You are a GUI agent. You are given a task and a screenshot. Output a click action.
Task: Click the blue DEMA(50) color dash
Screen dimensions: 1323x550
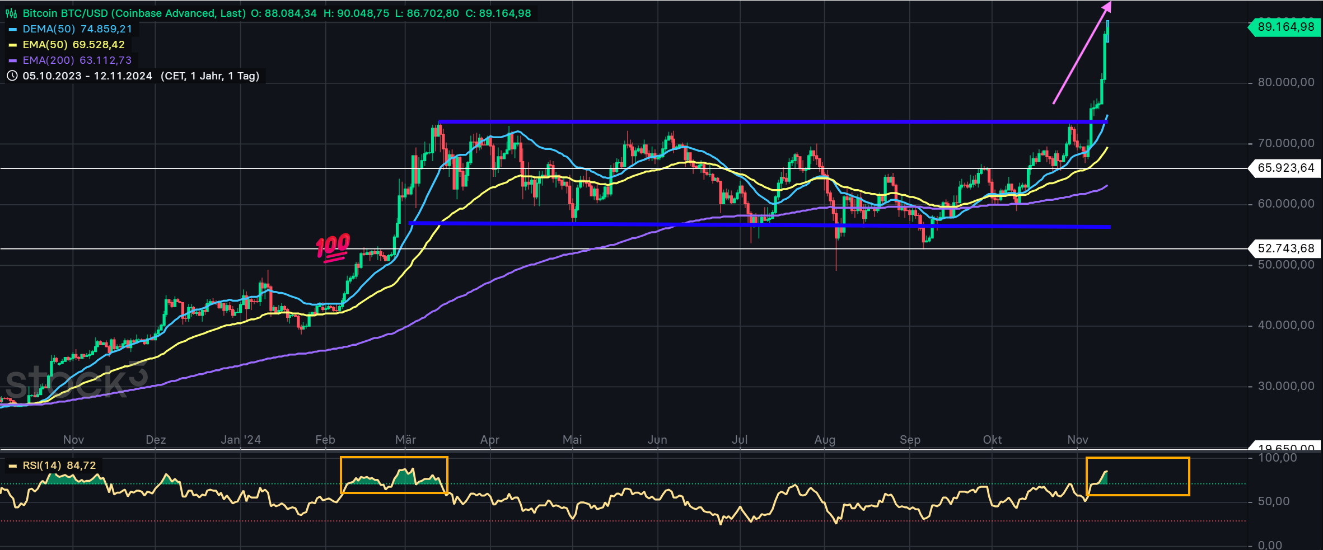pos(13,29)
